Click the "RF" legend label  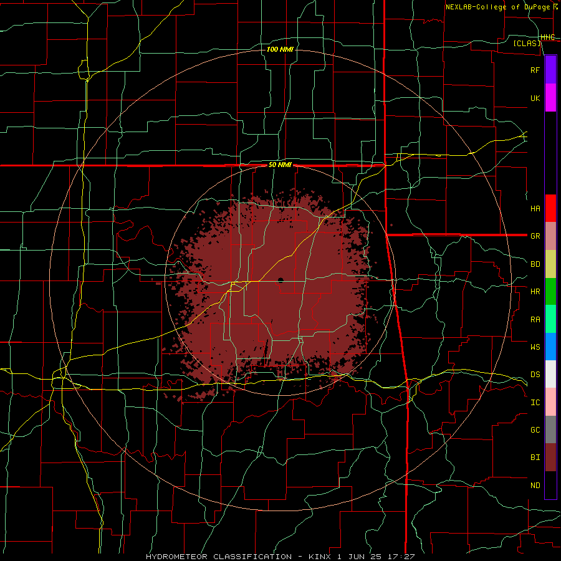point(535,70)
